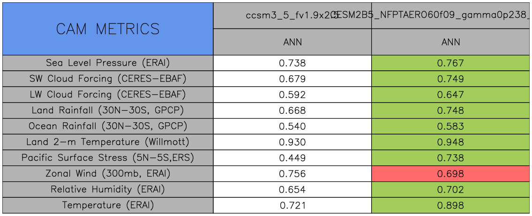Click the red 0.698 Zonal Wind cell
This screenshot has width=532, height=216.
tap(450, 174)
